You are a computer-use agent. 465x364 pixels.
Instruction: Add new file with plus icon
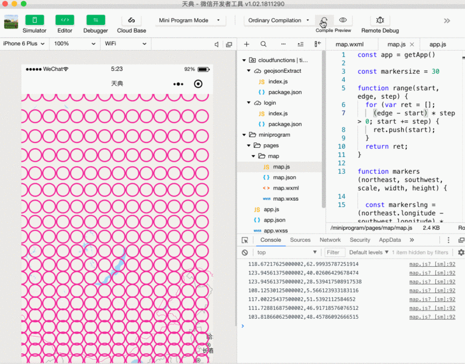click(246, 44)
